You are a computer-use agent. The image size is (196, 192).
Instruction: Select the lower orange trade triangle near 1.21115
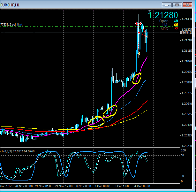click(139, 53)
